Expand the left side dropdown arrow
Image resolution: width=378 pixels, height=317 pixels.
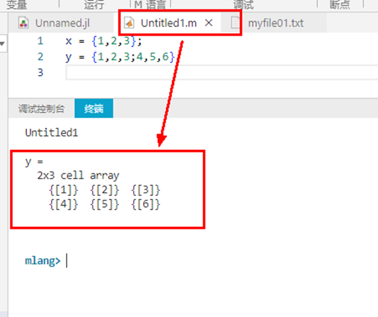click(3, 44)
